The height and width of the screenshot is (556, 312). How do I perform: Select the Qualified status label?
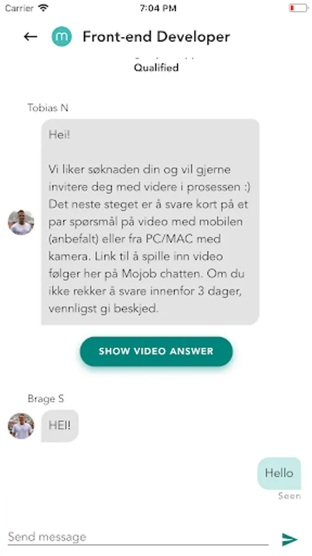click(x=156, y=67)
